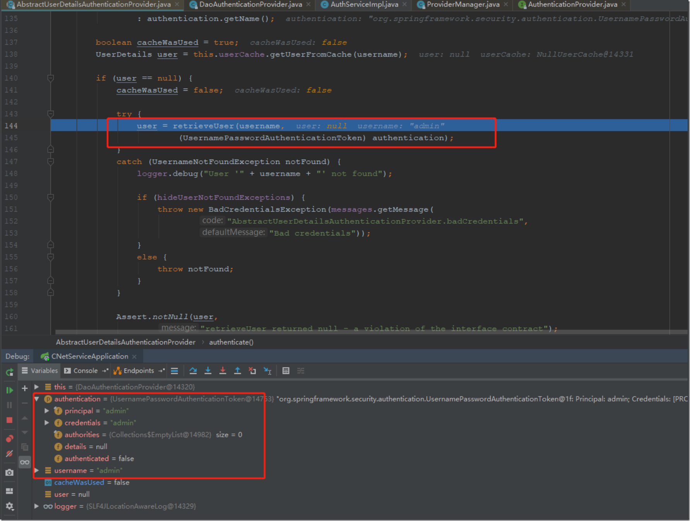Screen dimensions: 690x521
Task: Mute breakpoints in debugger
Action: [10, 454]
